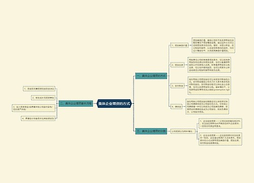Viewport: 254px width, 183px height.
Task: Select the note mentioning 20% and 80%
Action: pyautogui.click(x=220, y=124)
